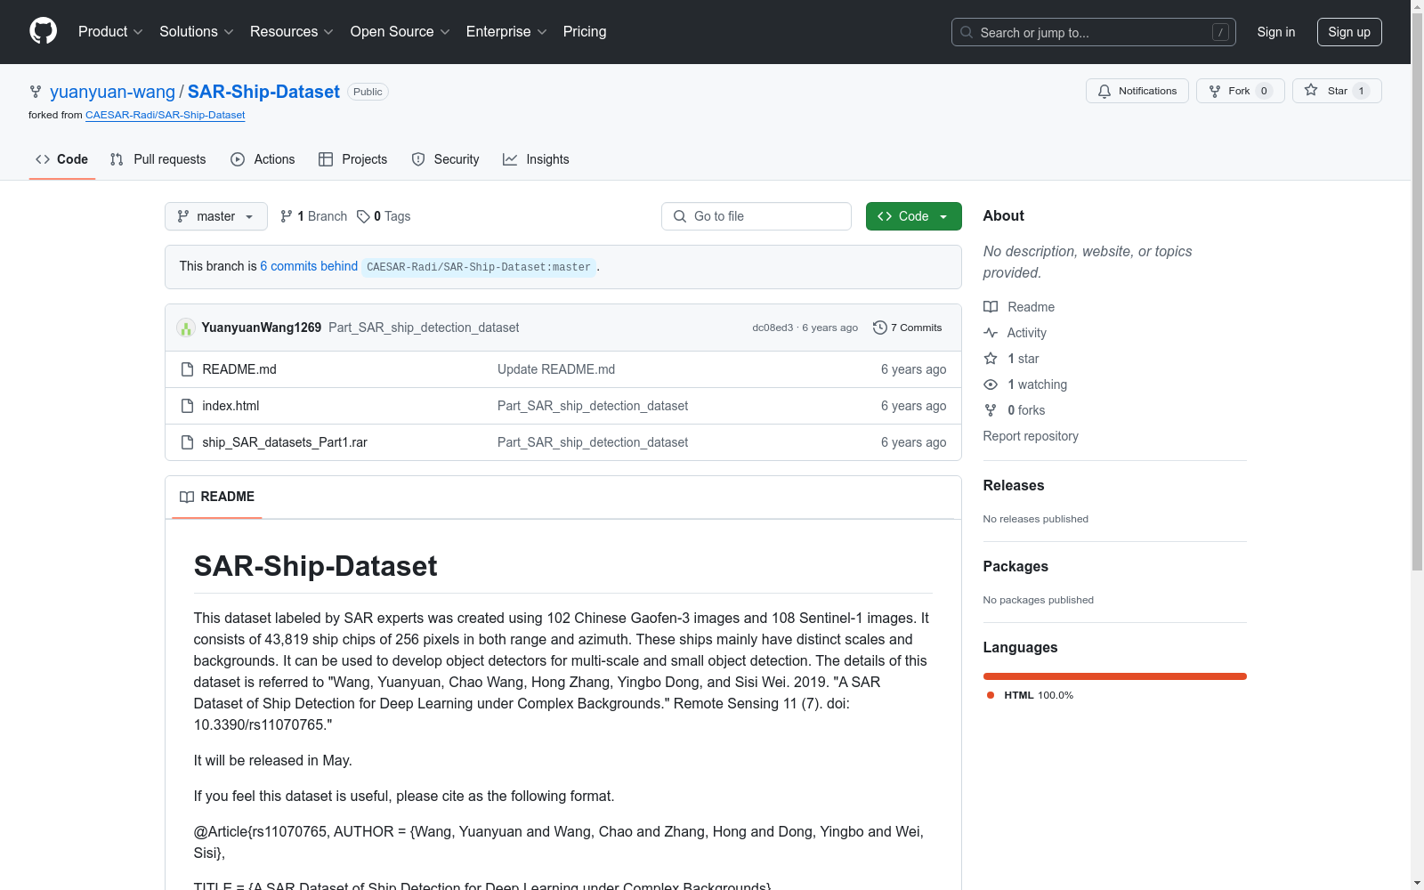Click the README book icon tab header

click(x=187, y=497)
